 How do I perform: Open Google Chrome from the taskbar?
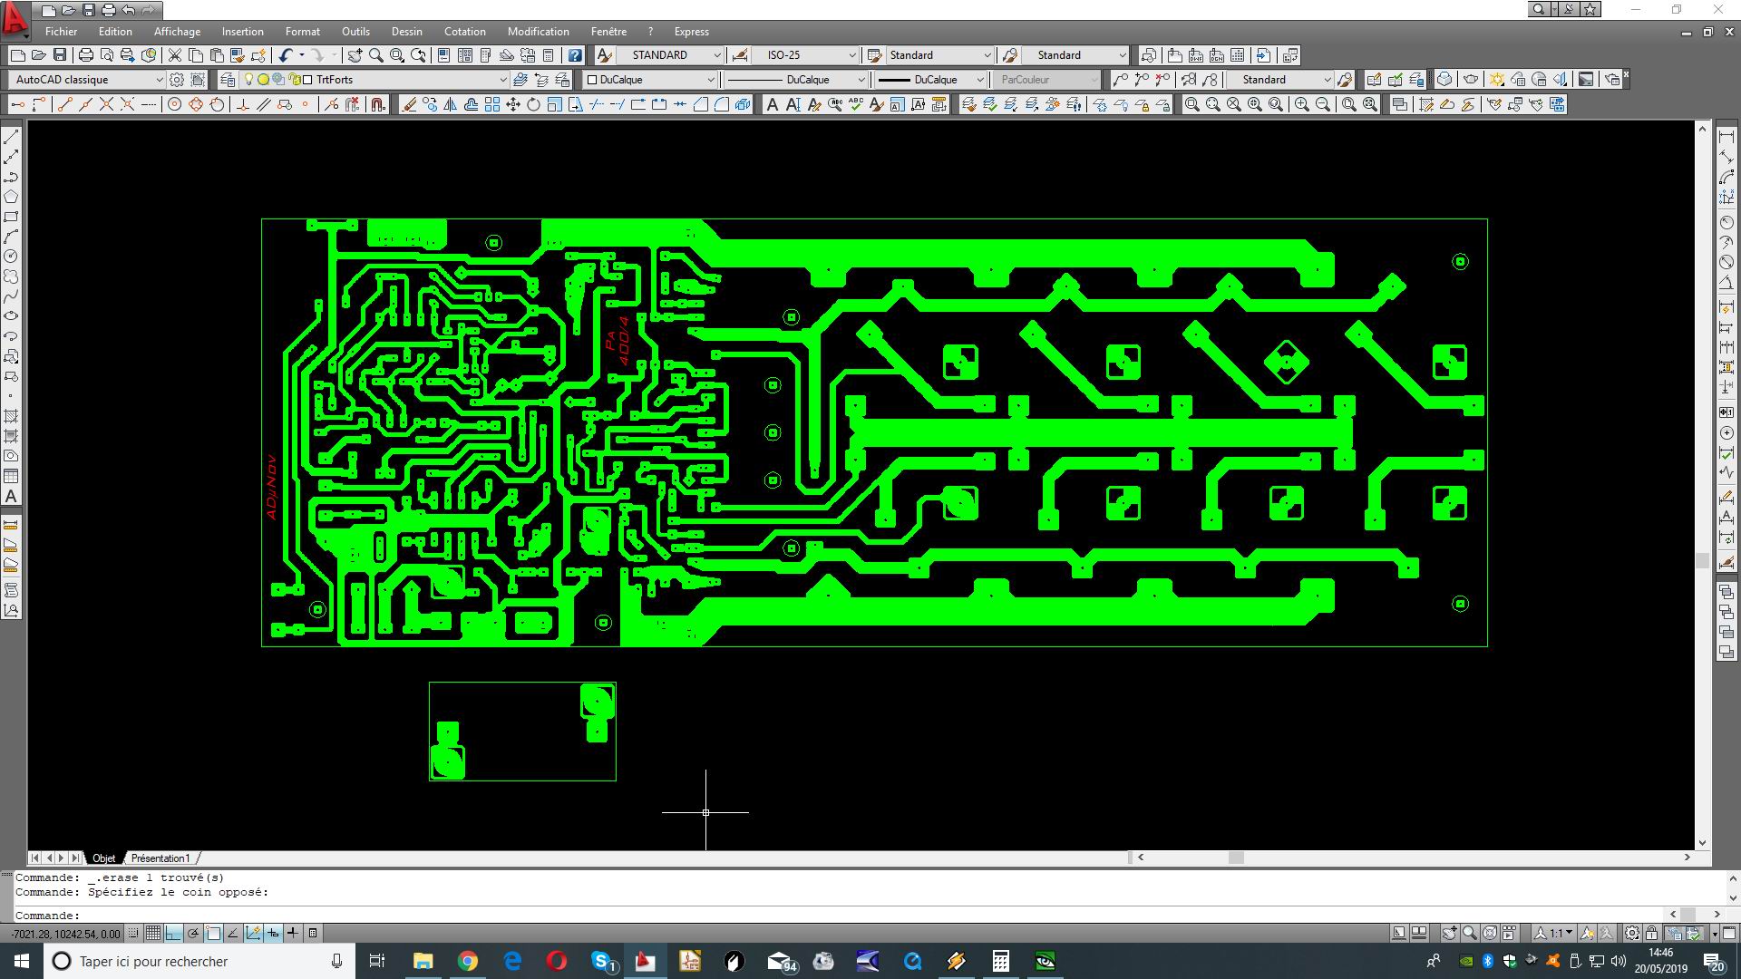tap(468, 961)
